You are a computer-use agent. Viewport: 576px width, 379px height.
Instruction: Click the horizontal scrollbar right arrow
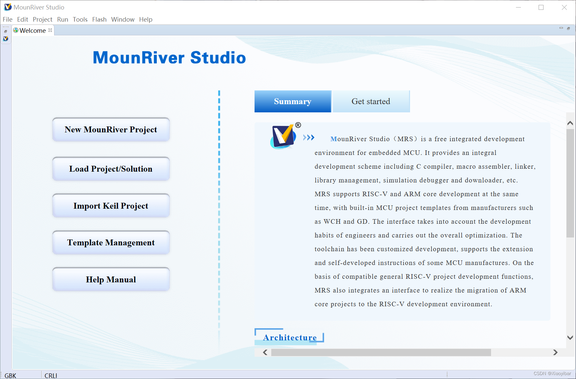(x=555, y=352)
